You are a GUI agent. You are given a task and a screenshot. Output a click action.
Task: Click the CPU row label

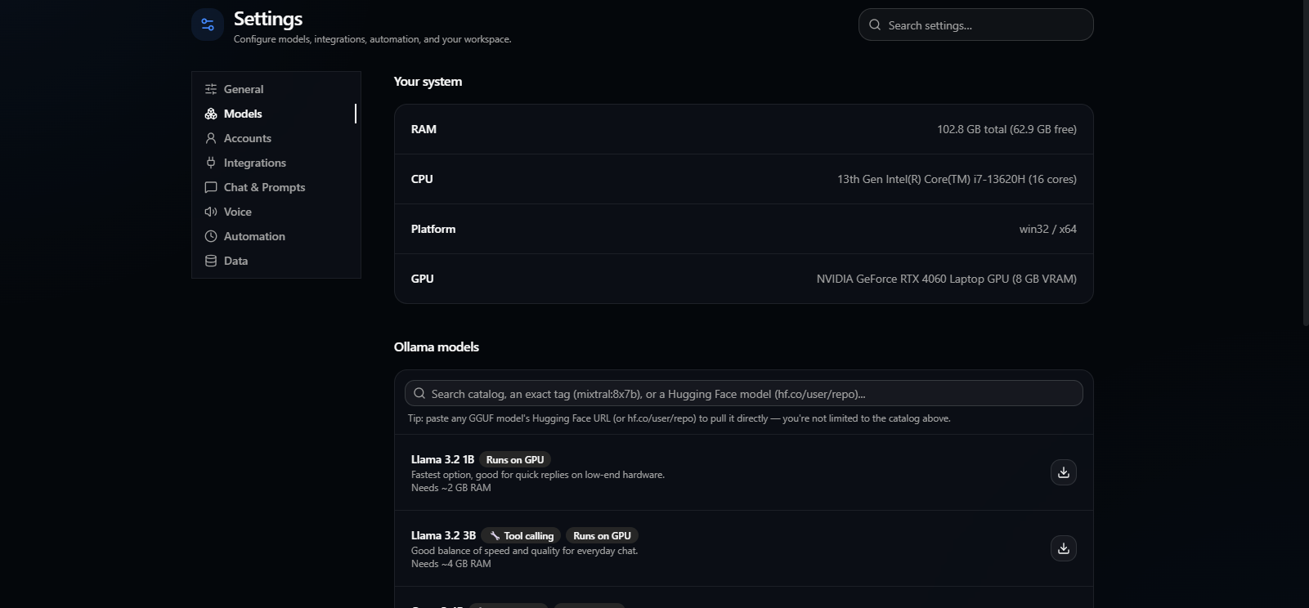pyautogui.click(x=422, y=179)
